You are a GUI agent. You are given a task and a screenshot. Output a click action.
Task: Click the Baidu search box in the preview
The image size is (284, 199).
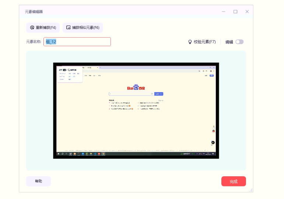(132, 94)
